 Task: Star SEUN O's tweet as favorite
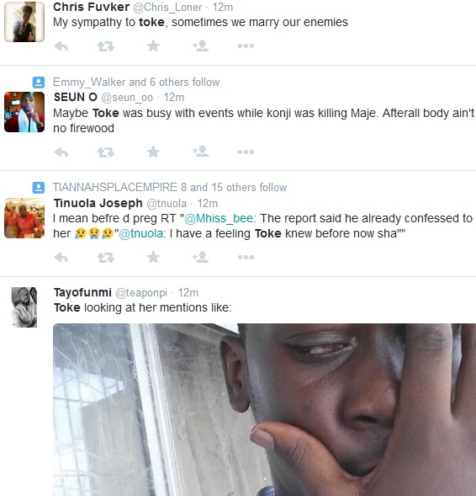(153, 152)
